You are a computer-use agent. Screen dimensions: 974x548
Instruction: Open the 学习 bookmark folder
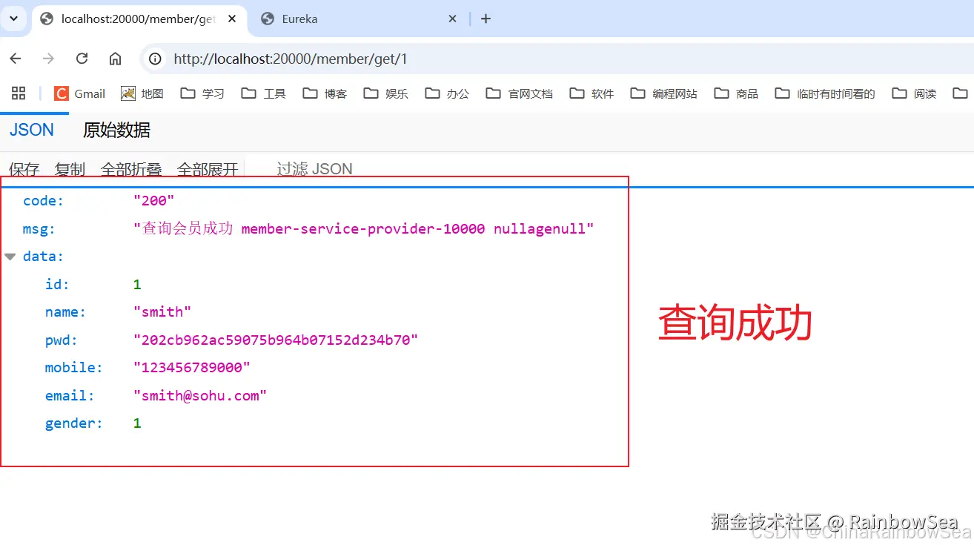click(x=202, y=93)
